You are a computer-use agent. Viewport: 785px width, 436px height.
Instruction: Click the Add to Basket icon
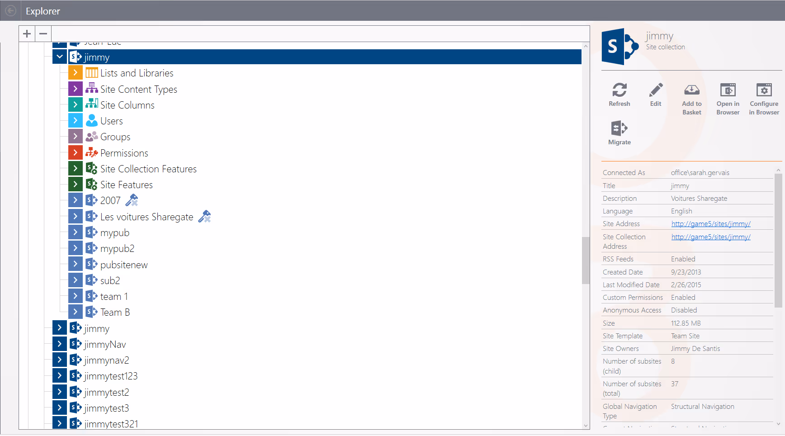(692, 90)
